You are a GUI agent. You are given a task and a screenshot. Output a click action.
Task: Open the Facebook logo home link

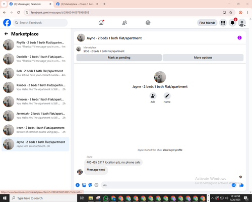(x=7, y=23)
